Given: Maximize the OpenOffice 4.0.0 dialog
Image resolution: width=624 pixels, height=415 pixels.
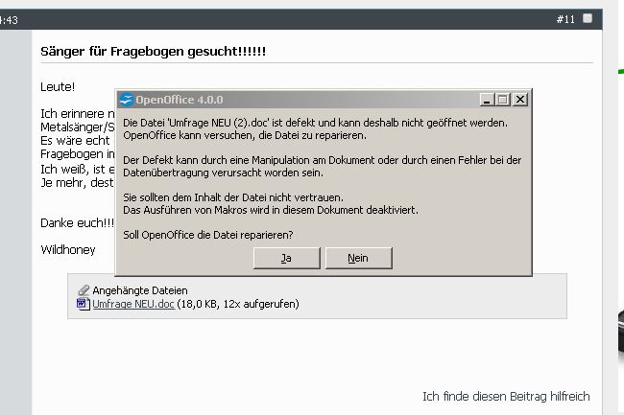Looking at the screenshot, I should (503, 100).
